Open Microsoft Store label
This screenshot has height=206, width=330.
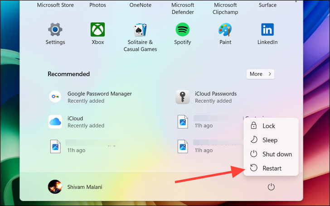(x=55, y=5)
